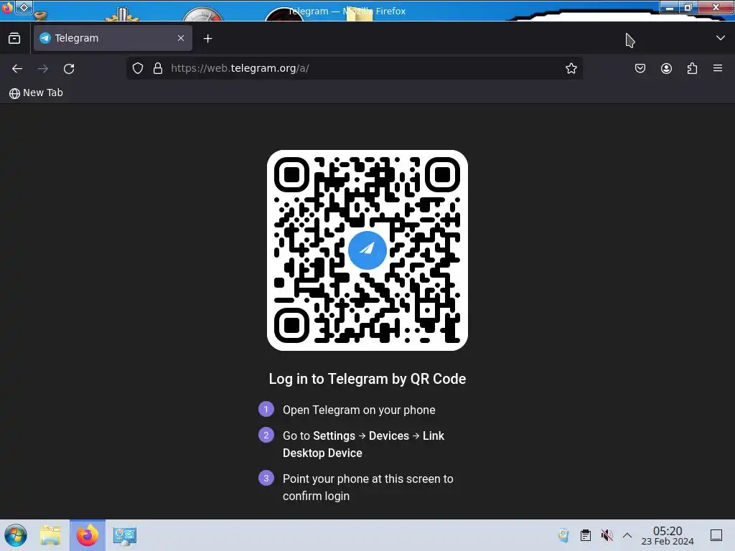
Task: Click 'Link Desktop Device' instruction text
Action: click(363, 444)
